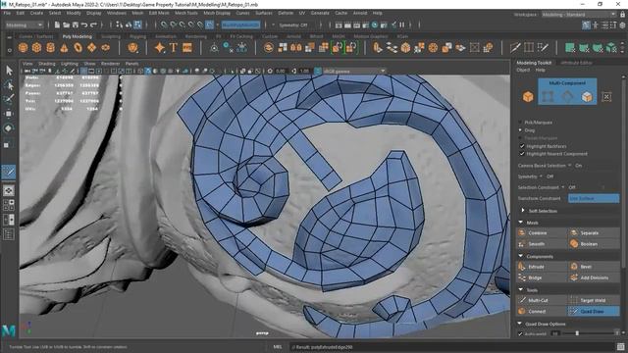This screenshot has width=628, height=353.
Task: Click the Type text 'T' shelf icon
Action: coord(174,48)
